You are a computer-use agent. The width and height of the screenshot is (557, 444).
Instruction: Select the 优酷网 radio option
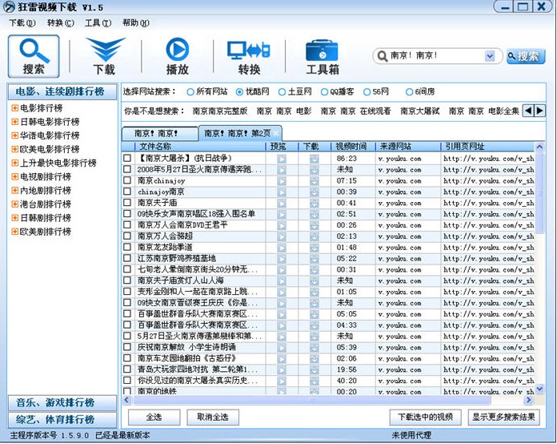239,92
